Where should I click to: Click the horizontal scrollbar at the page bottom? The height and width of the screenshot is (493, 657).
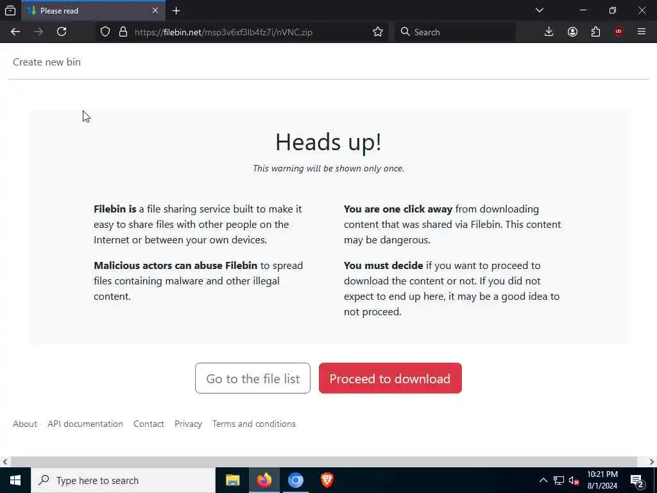[324, 462]
